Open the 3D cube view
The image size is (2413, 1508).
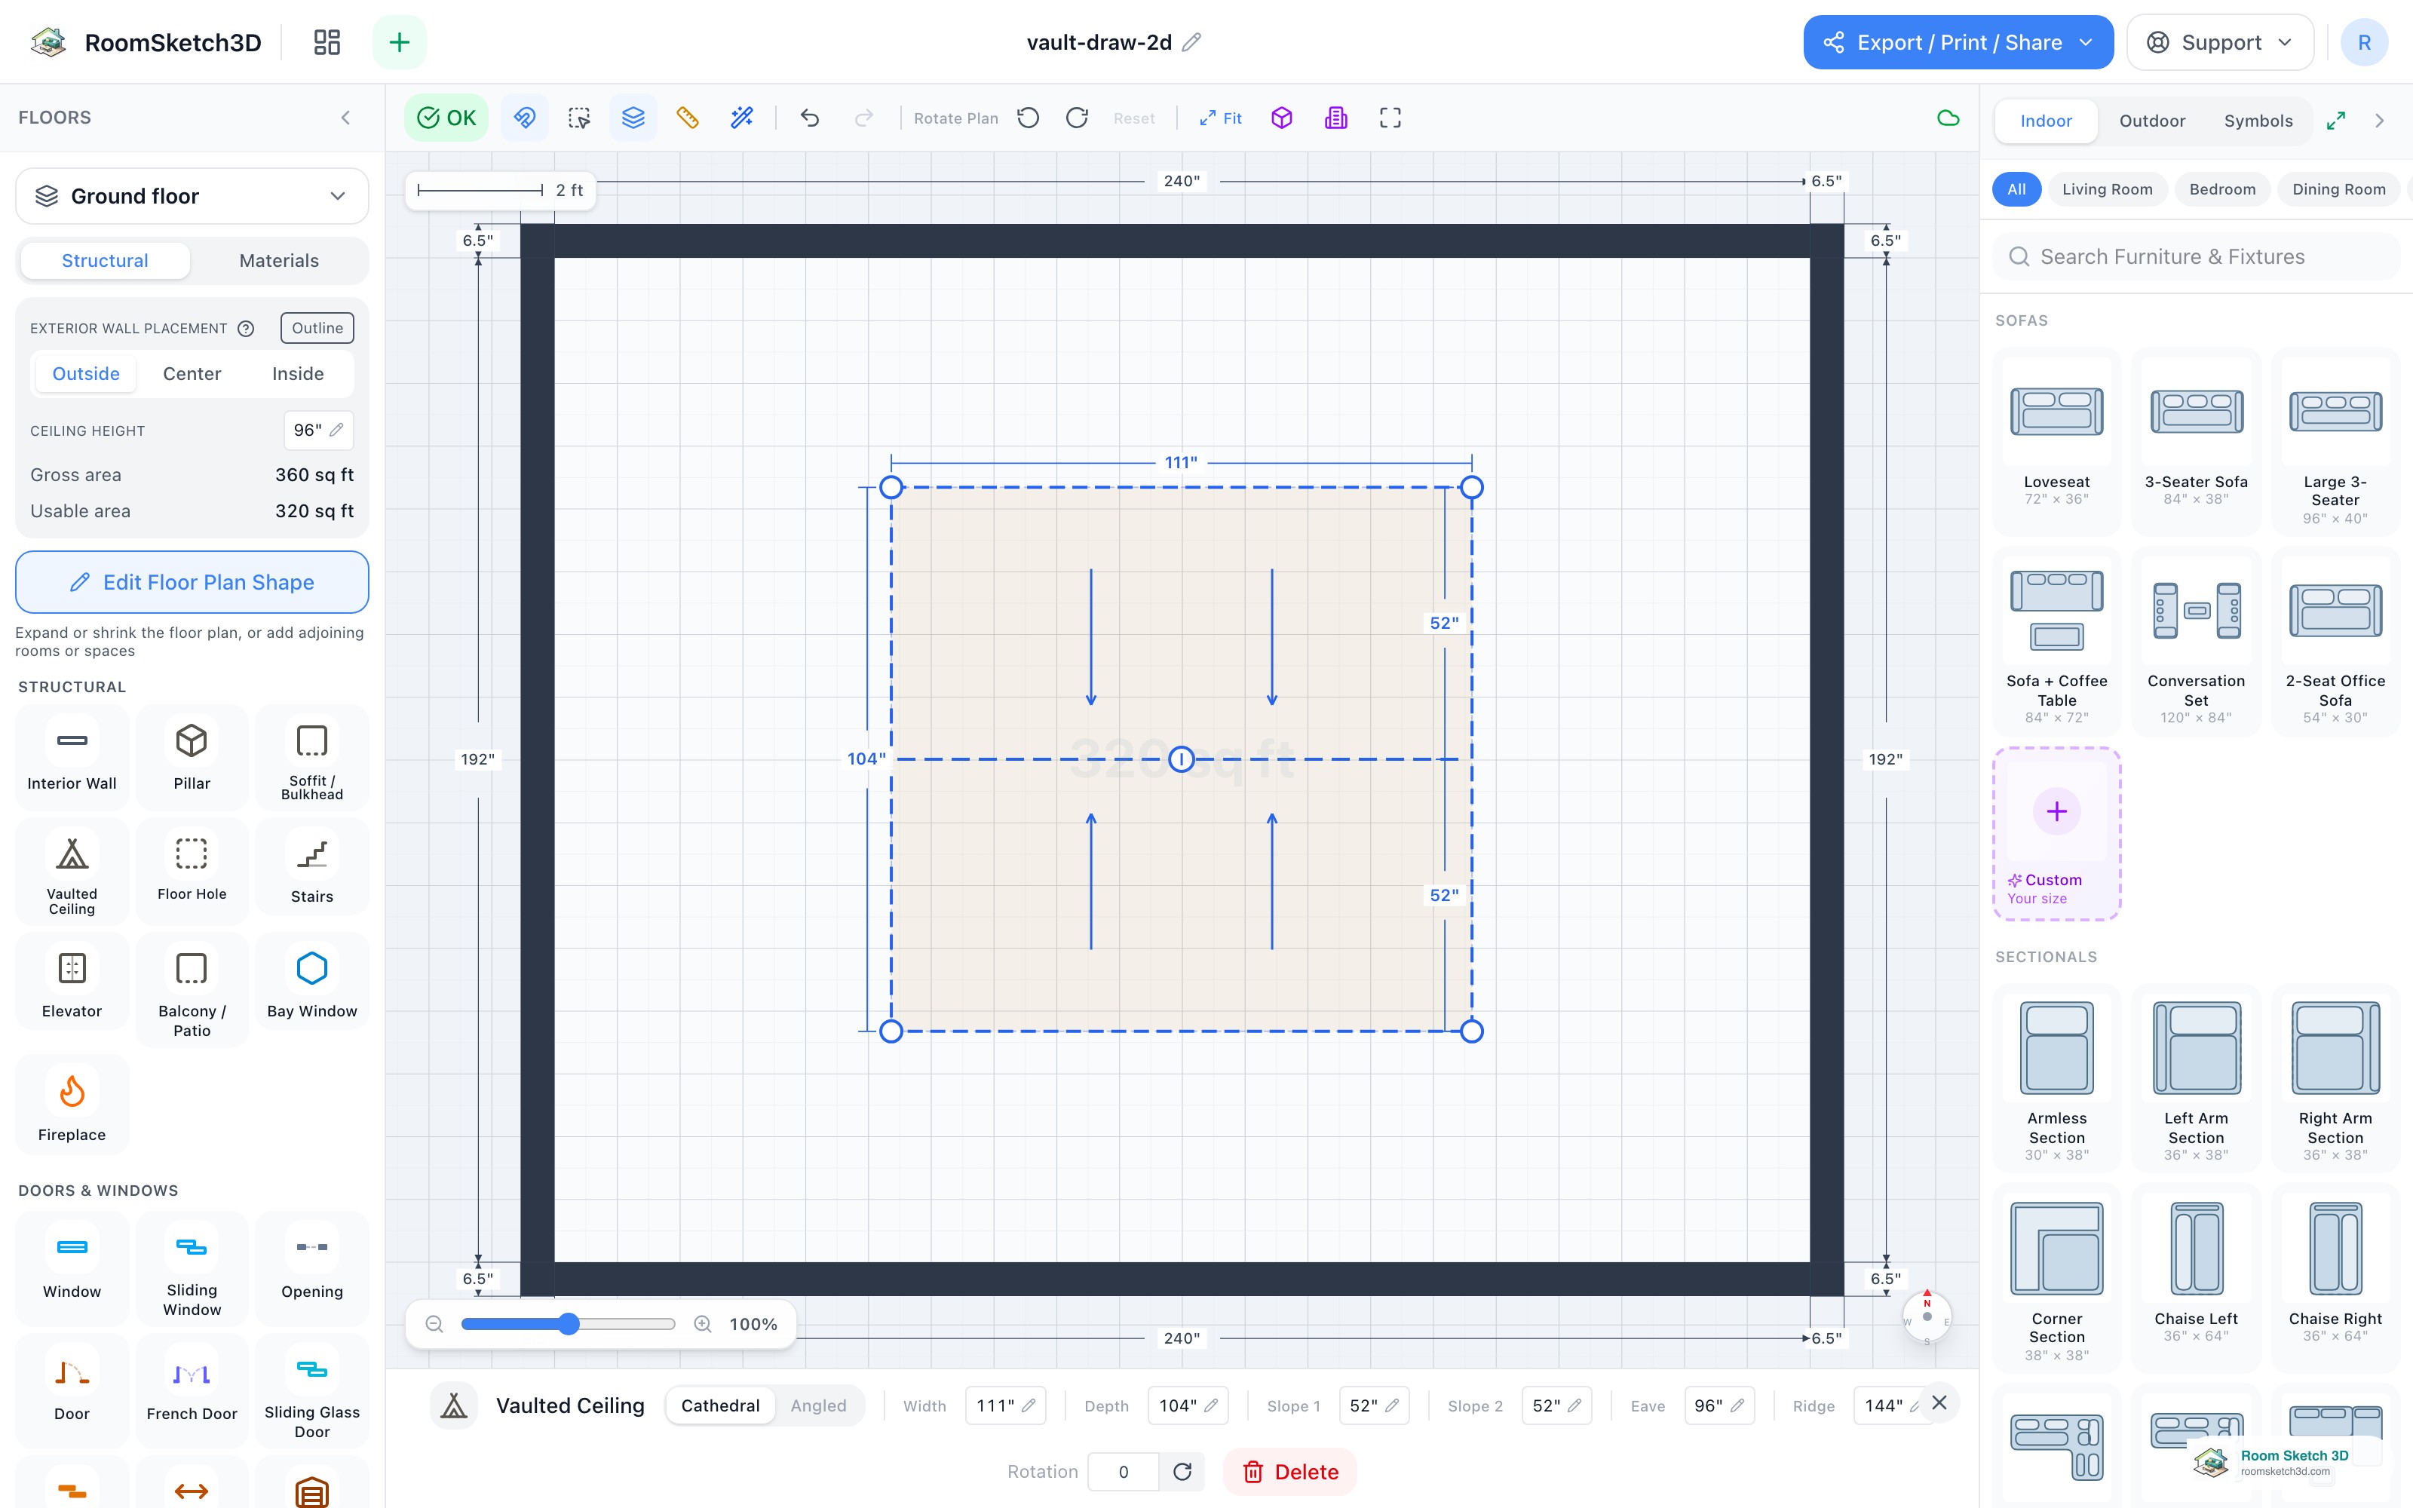tap(1282, 118)
